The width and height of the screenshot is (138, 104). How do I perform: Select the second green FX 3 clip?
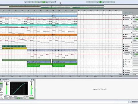(x=59, y=66)
